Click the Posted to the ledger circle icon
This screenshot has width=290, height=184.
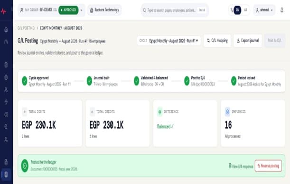(25, 166)
